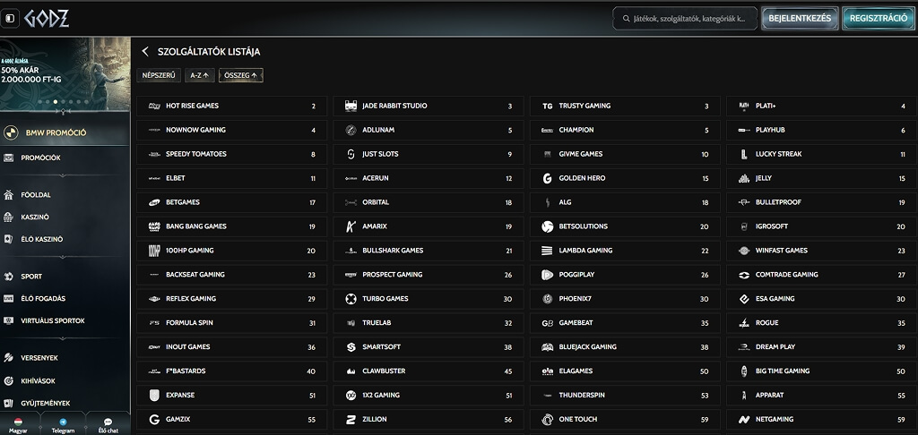Go back using the arrow beside Szolgáltatók listája
The image size is (918, 435).
pyautogui.click(x=145, y=52)
